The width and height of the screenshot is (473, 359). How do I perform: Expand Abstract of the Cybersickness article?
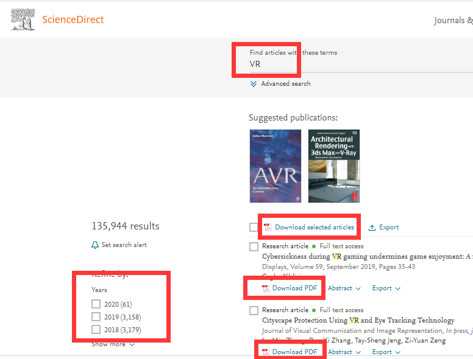(344, 288)
